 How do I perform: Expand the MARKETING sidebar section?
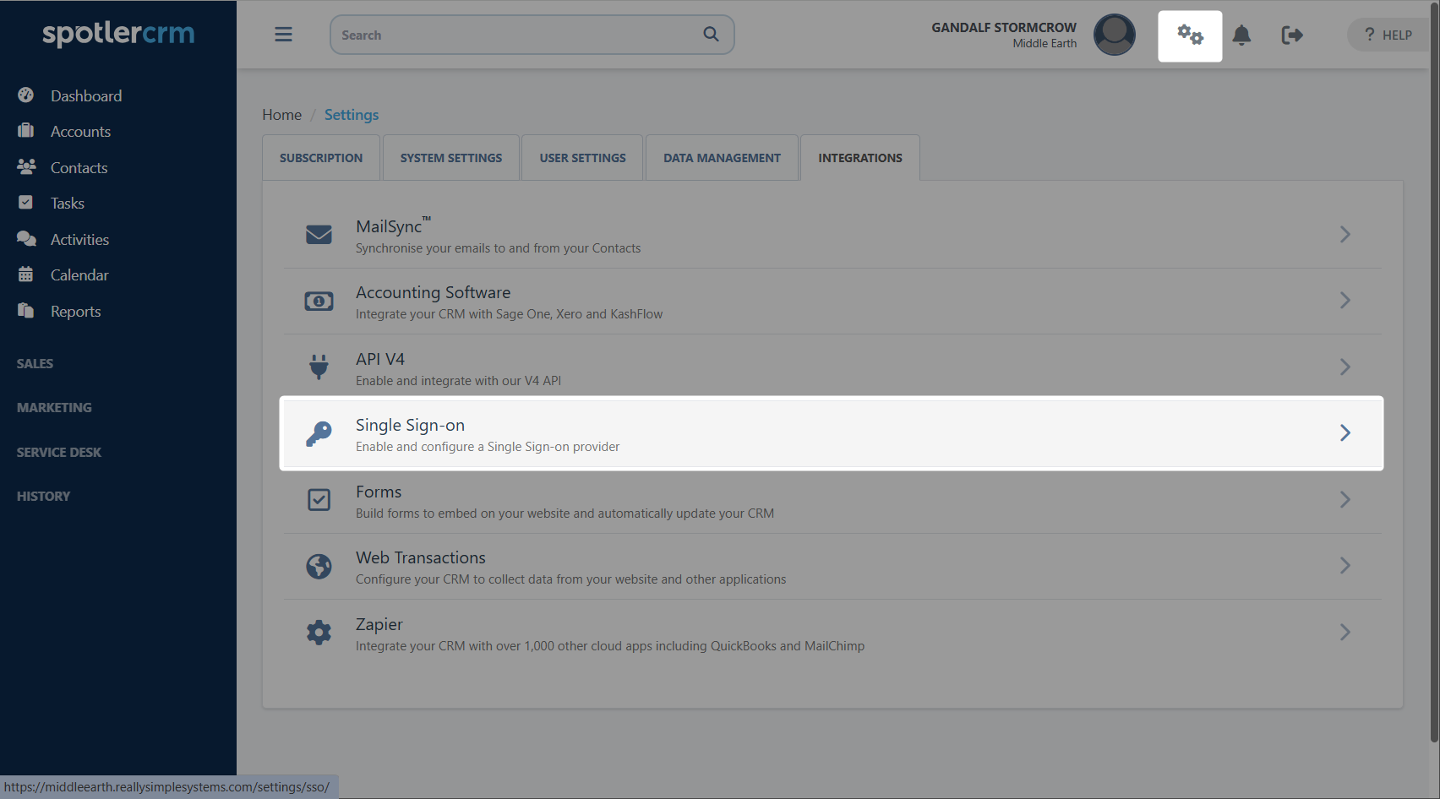(54, 407)
